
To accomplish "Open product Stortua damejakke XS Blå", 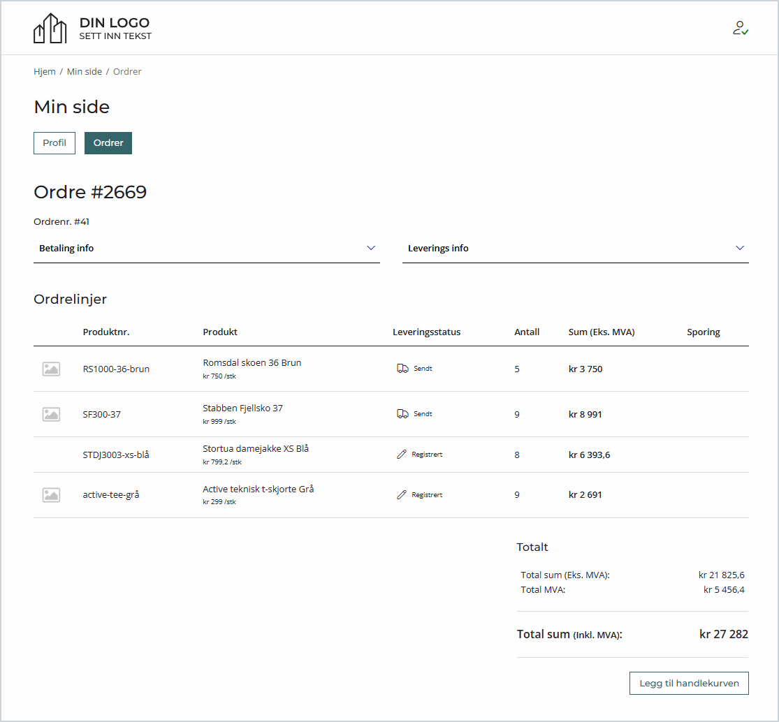I will [256, 449].
